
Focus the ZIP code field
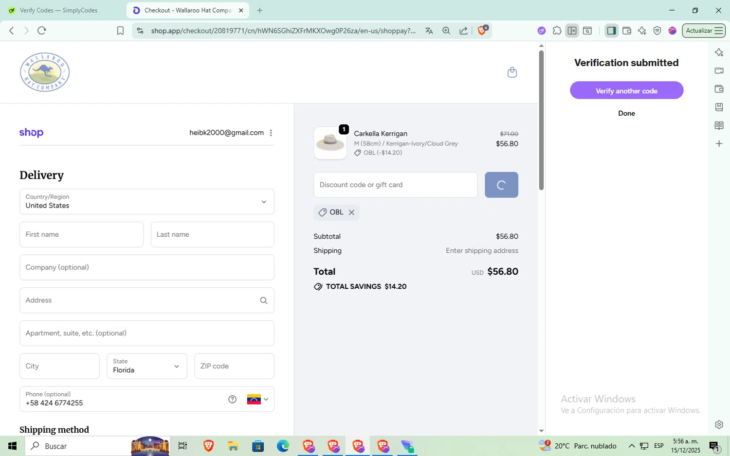pos(234,366)
